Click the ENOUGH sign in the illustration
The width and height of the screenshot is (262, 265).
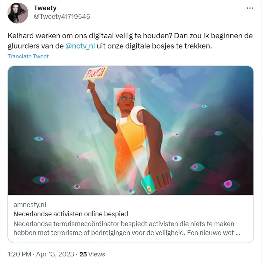click(x=95, y=74)
